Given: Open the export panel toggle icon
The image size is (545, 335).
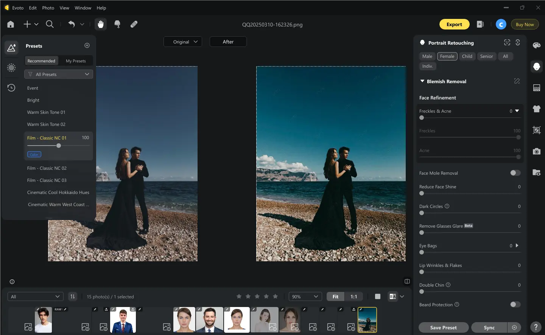Looking at the screenshot, I should 480,24.
